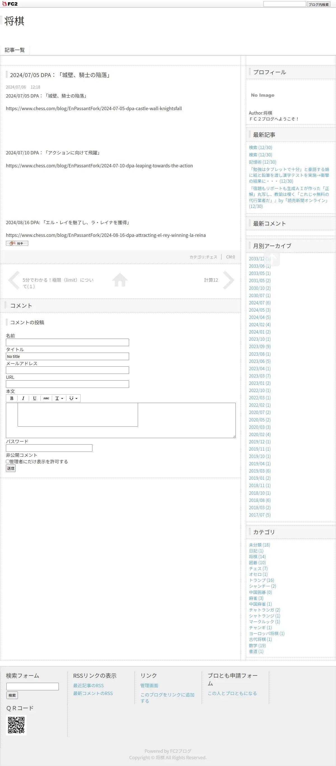336x766 pixels.
Task: Check 管理者にだけ表示を許可する checkbox
Action: coord(8,462)
